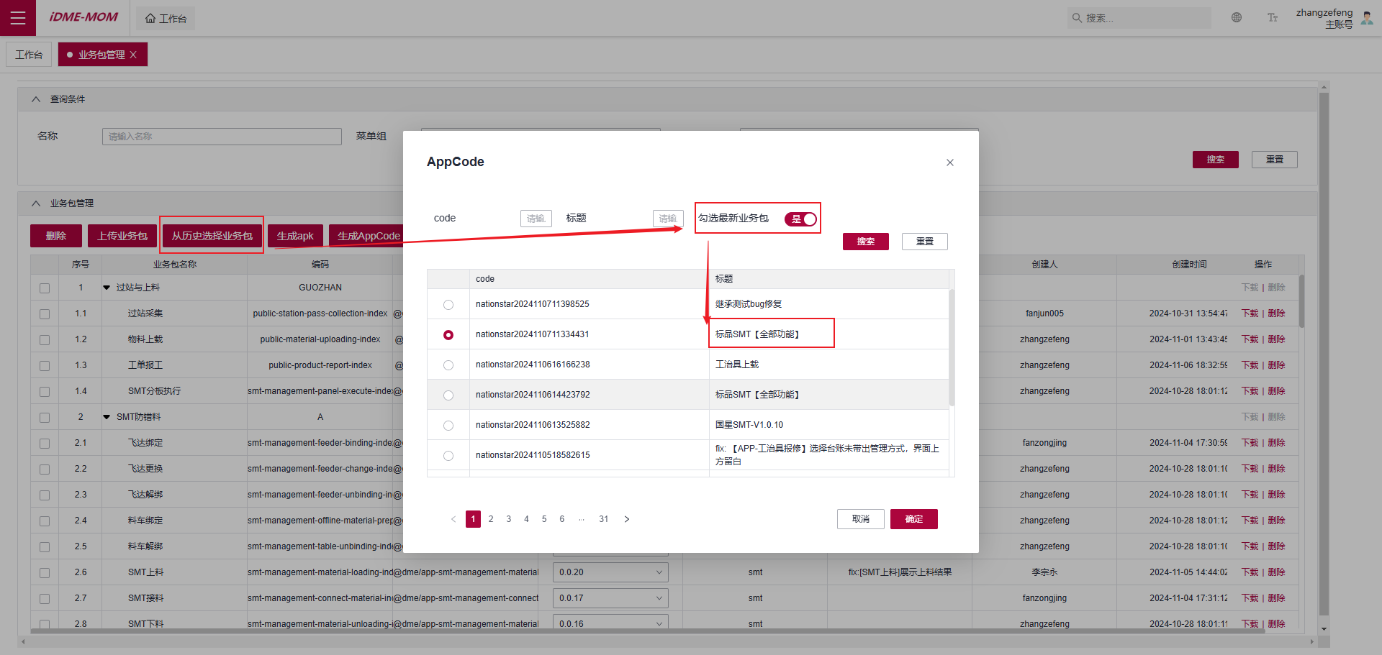The height and width of the screenshot is (655, 1382).
Task: Click the 搜索 button in AppCode dialog
Action: coord(865,242)
